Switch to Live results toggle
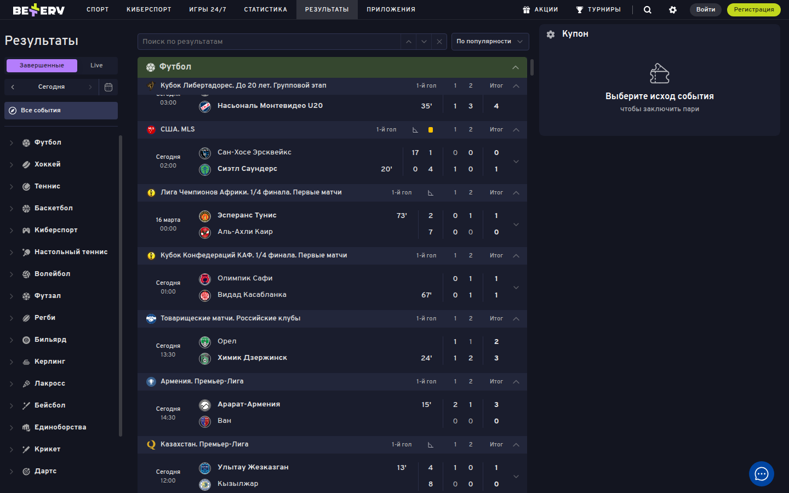Image resolution: width=789 pixels, height=493 pixels. [96, 65]
